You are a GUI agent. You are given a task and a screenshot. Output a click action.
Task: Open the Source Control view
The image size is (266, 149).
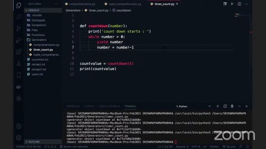(19, 29)
